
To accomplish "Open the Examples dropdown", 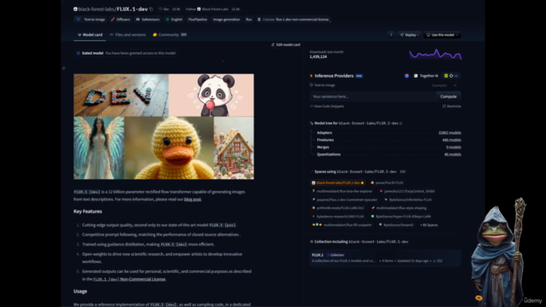I will tap(444, 85).
